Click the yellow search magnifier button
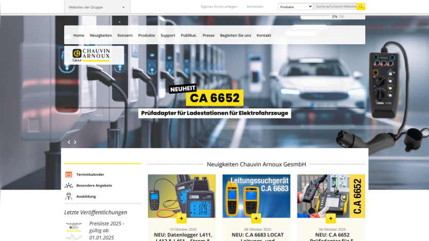 point(361,6)
